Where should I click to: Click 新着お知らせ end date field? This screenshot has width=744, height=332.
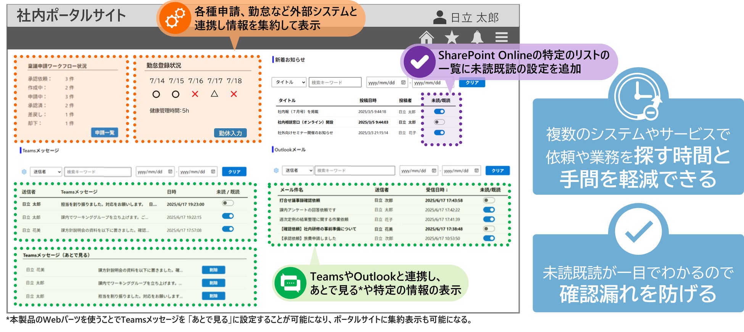point(433,82)
